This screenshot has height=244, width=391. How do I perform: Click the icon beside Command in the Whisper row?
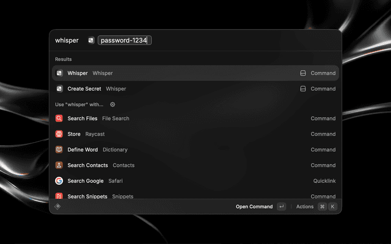coord(302,73)
